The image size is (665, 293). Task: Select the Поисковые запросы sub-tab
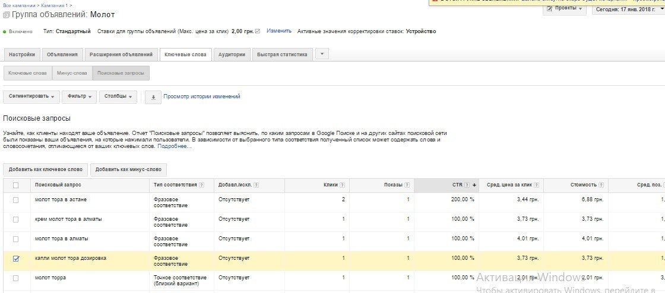pos(121,73)
